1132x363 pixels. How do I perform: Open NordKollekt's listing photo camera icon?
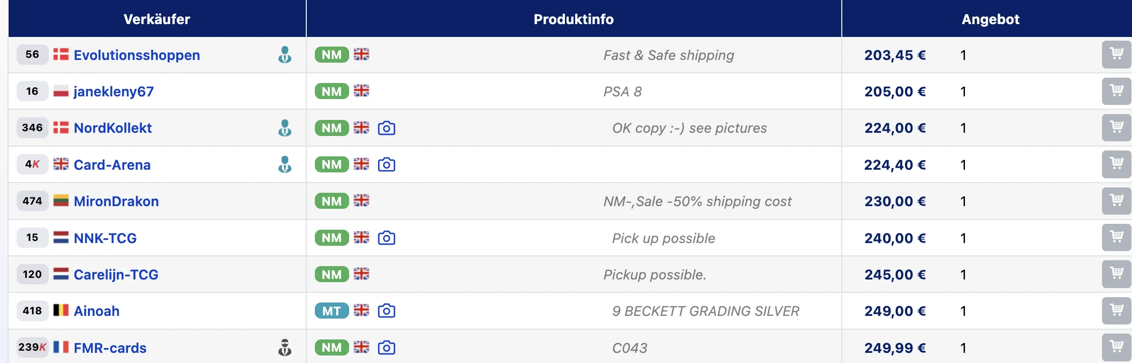(x=387, y=128)
